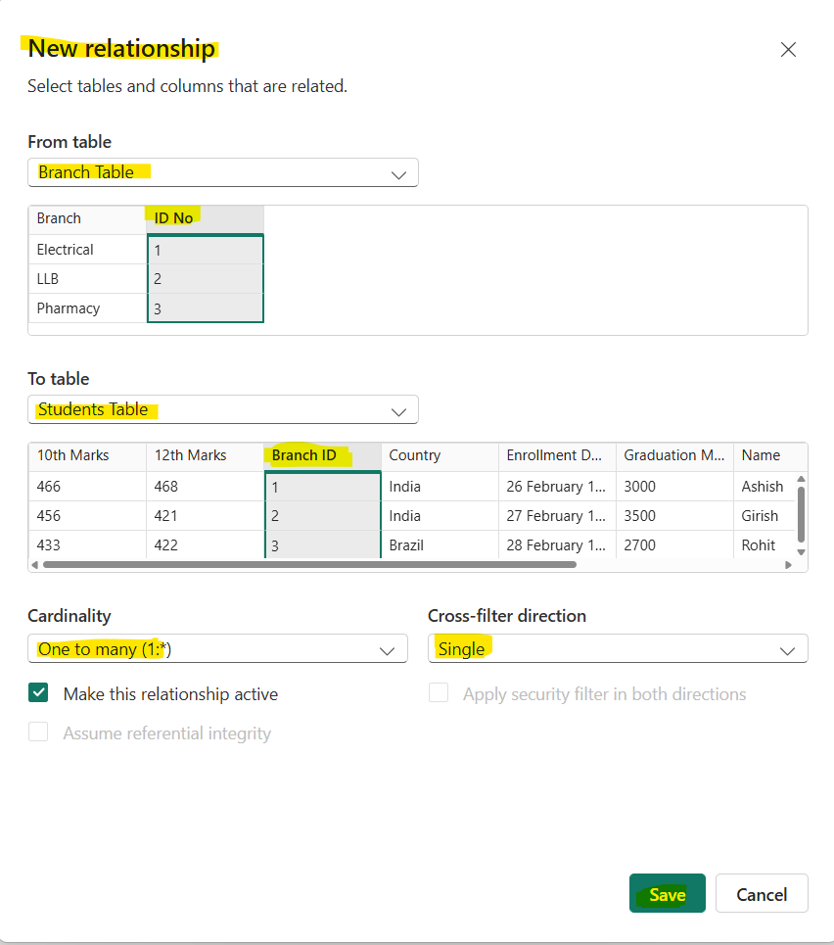Viewport: 834px width, 945px height.
Task: Click the Pharmacy cell in Branch Table
Action: 68,307
